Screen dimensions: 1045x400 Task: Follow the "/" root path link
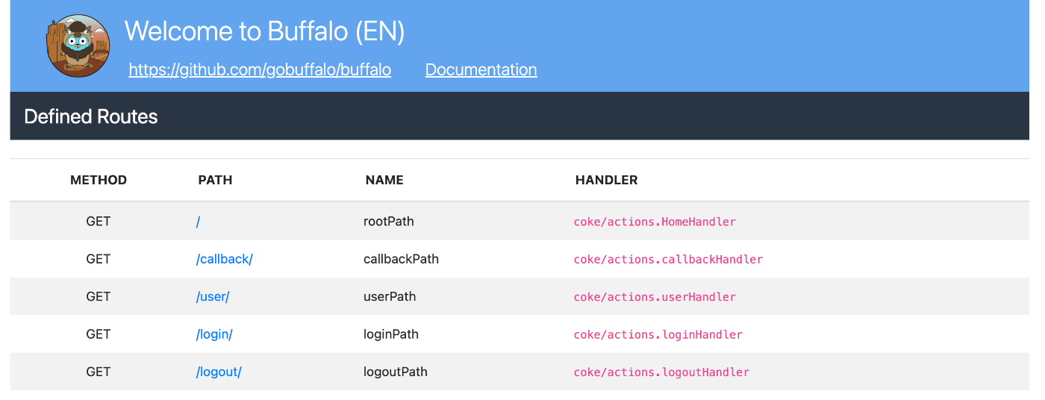coord(199,222)
